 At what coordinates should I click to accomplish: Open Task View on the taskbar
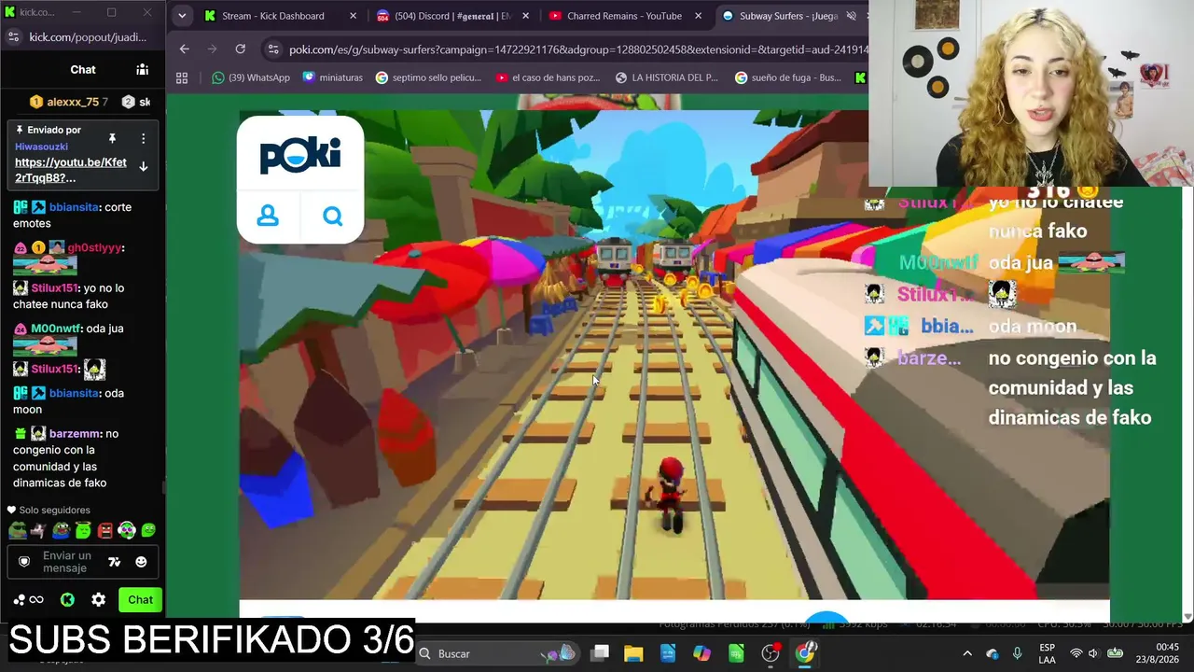(x=600, y=653)
